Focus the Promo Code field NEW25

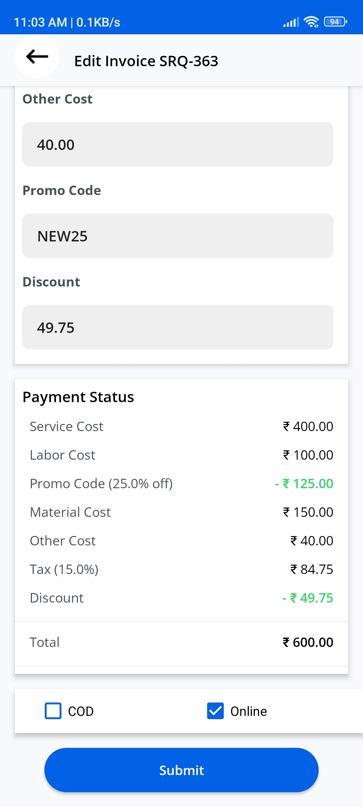click(177, 236)
